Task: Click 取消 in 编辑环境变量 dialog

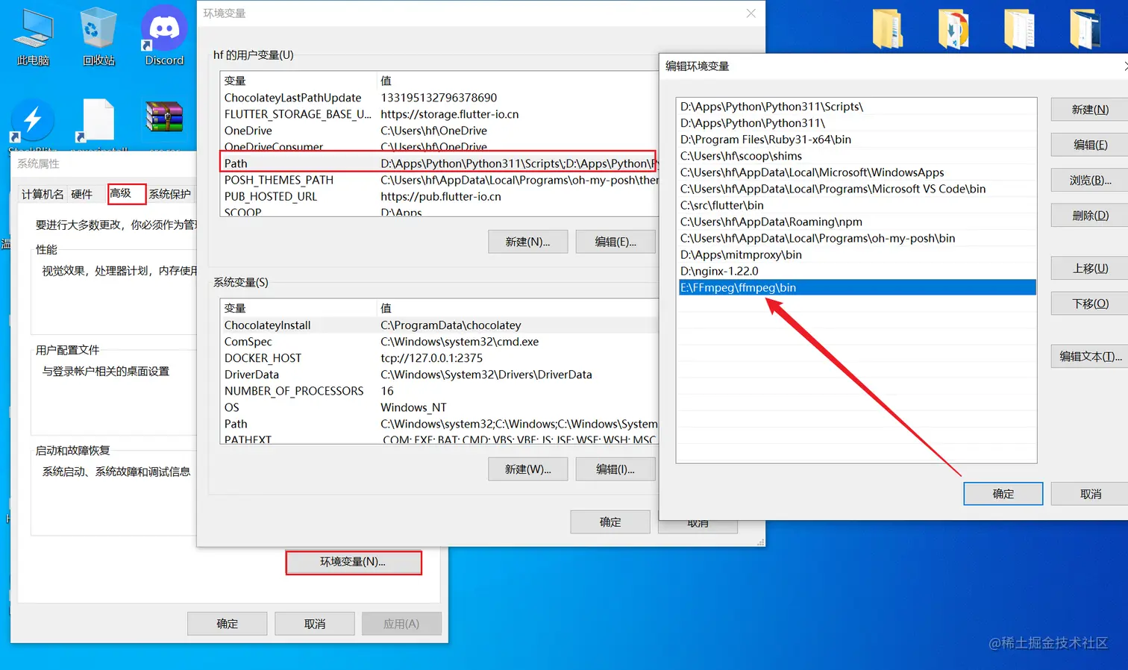Action: (1090, 494)
